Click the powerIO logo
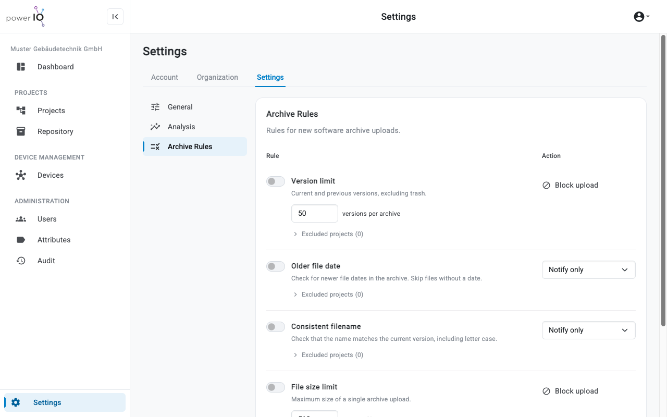This screenshot has width=667, height=417. pyautogui.click(x=26, y=17)
